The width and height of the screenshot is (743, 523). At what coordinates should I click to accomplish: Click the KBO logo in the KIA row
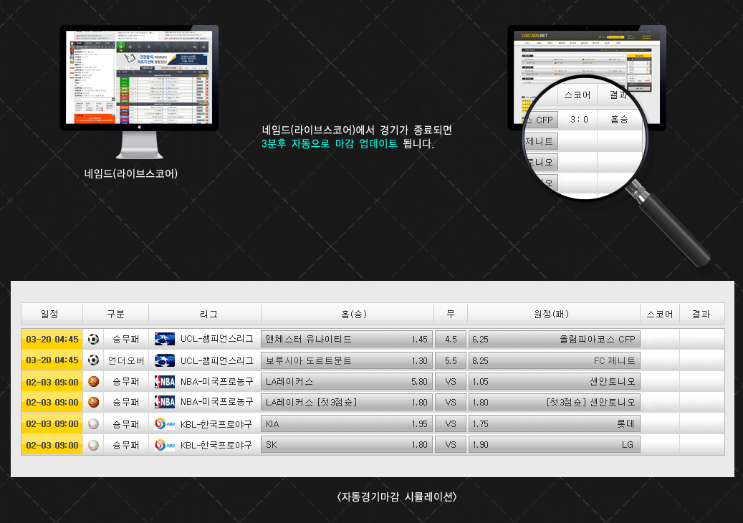pos(164,423)
